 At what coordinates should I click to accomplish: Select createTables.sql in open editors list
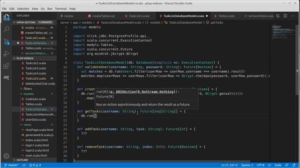click(x=36, y=33)
